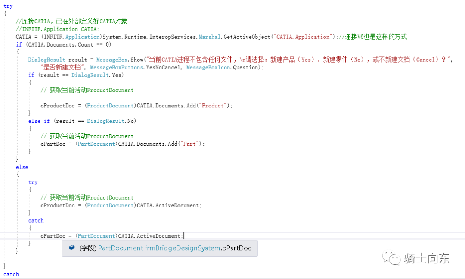Screen dimensions: 465x279
Task: Click '(字段)' label in the tooltip
Action: click(88, 248)
